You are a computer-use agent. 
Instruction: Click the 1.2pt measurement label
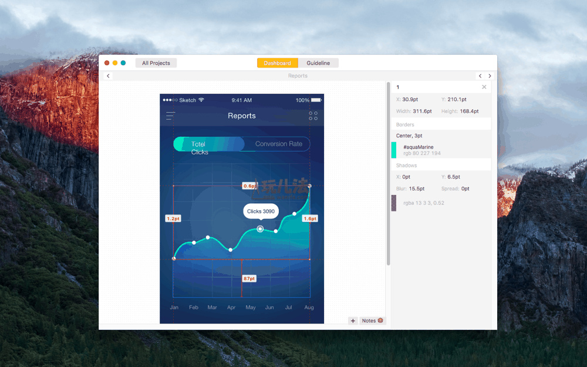tap(173, 218)
